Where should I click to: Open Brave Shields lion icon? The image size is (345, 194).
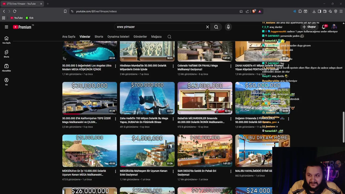pos(254,11)
